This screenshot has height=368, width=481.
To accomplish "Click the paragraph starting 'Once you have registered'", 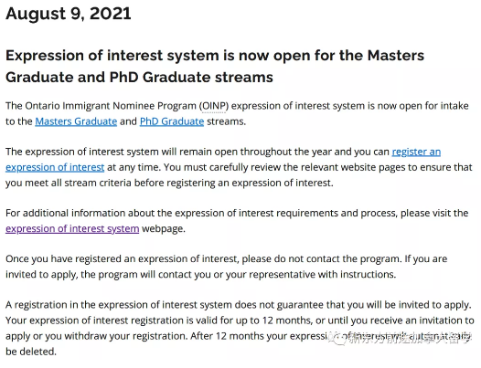I will tap(227, 267).
